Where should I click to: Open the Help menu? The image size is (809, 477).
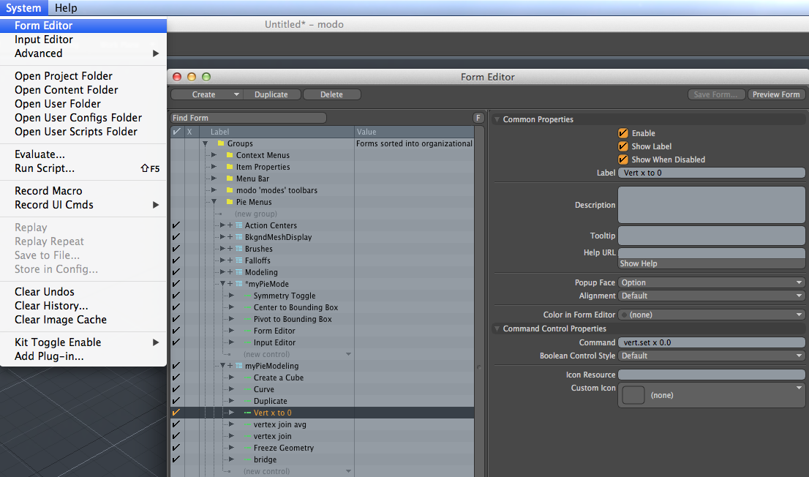66,8
